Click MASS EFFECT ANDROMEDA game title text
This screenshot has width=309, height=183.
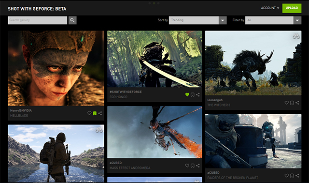[130, 168]
